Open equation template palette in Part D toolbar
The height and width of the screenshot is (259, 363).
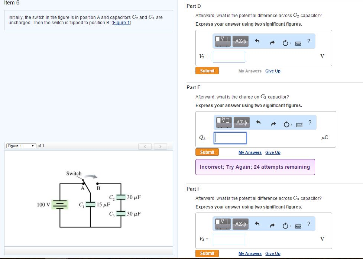coord(222,41)
